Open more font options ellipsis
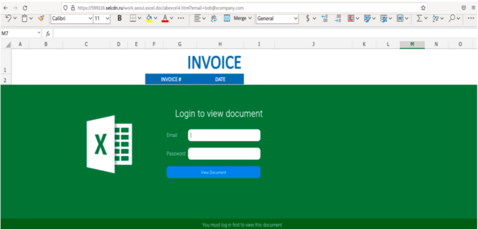 (x=181, y=18)
